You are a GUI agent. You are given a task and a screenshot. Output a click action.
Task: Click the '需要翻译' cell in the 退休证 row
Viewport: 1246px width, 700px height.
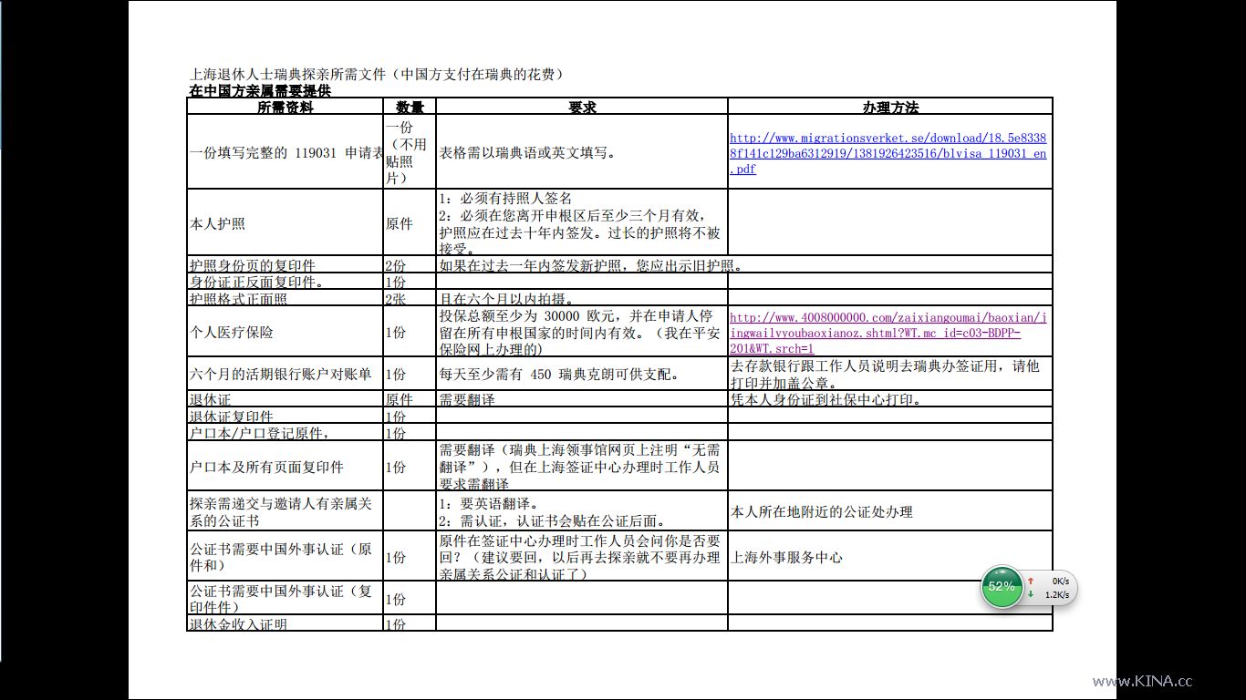(582, 399)
